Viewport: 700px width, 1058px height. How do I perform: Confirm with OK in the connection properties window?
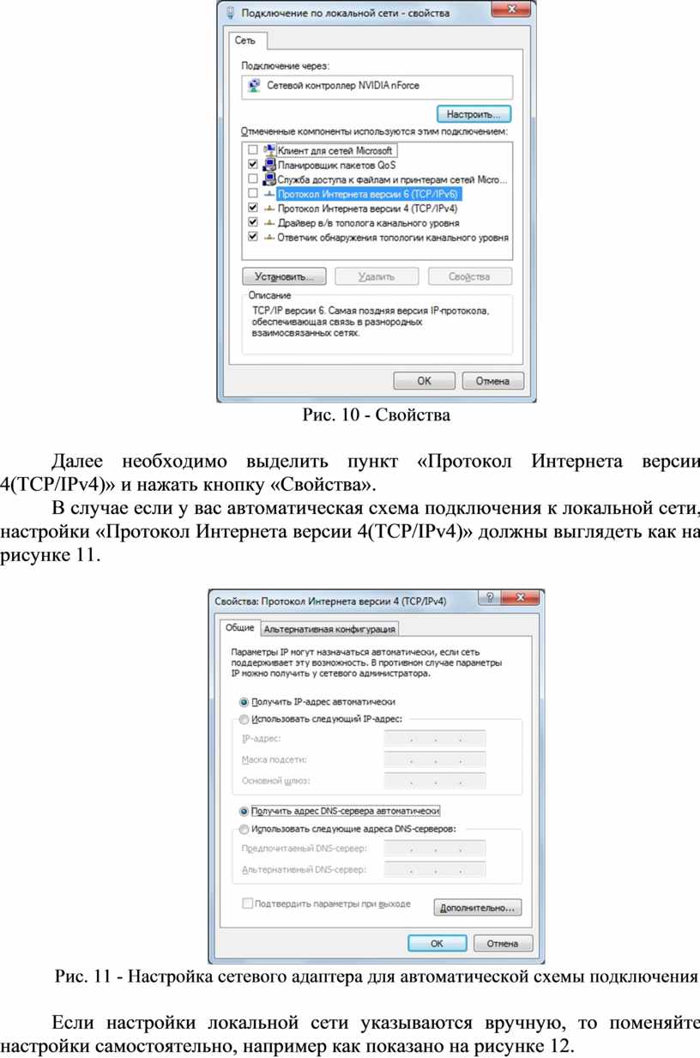pyautogui.click(x=424, y=381)
